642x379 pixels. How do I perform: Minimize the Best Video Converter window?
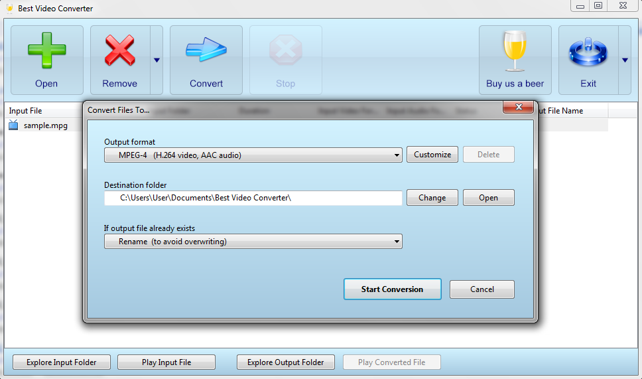pyautogui.click(x=580, y=6)
